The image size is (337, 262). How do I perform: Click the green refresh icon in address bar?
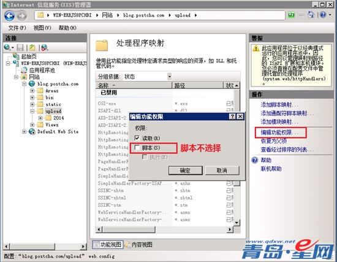pyautogui.click(x=292, y=15)
